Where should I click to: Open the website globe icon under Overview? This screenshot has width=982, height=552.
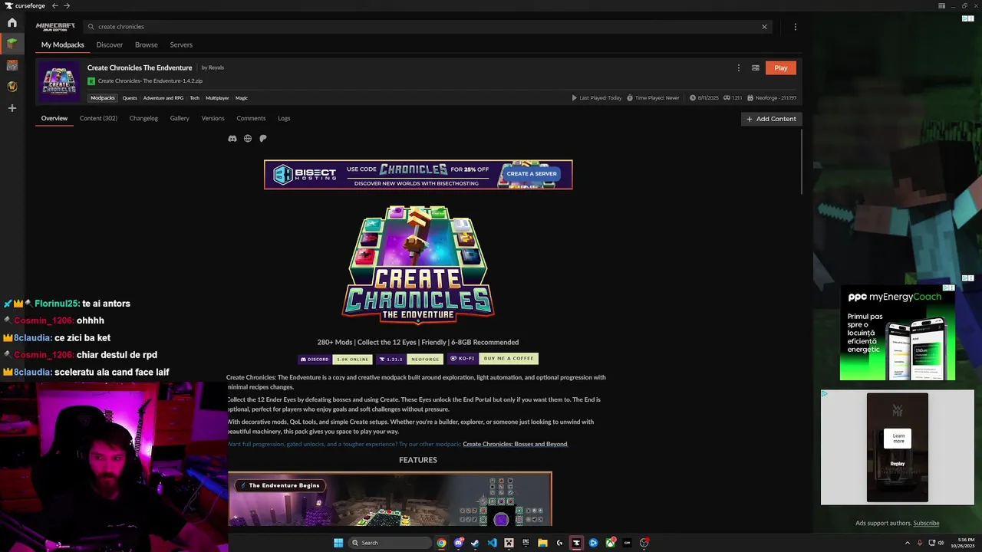click(x=248, y=139)
